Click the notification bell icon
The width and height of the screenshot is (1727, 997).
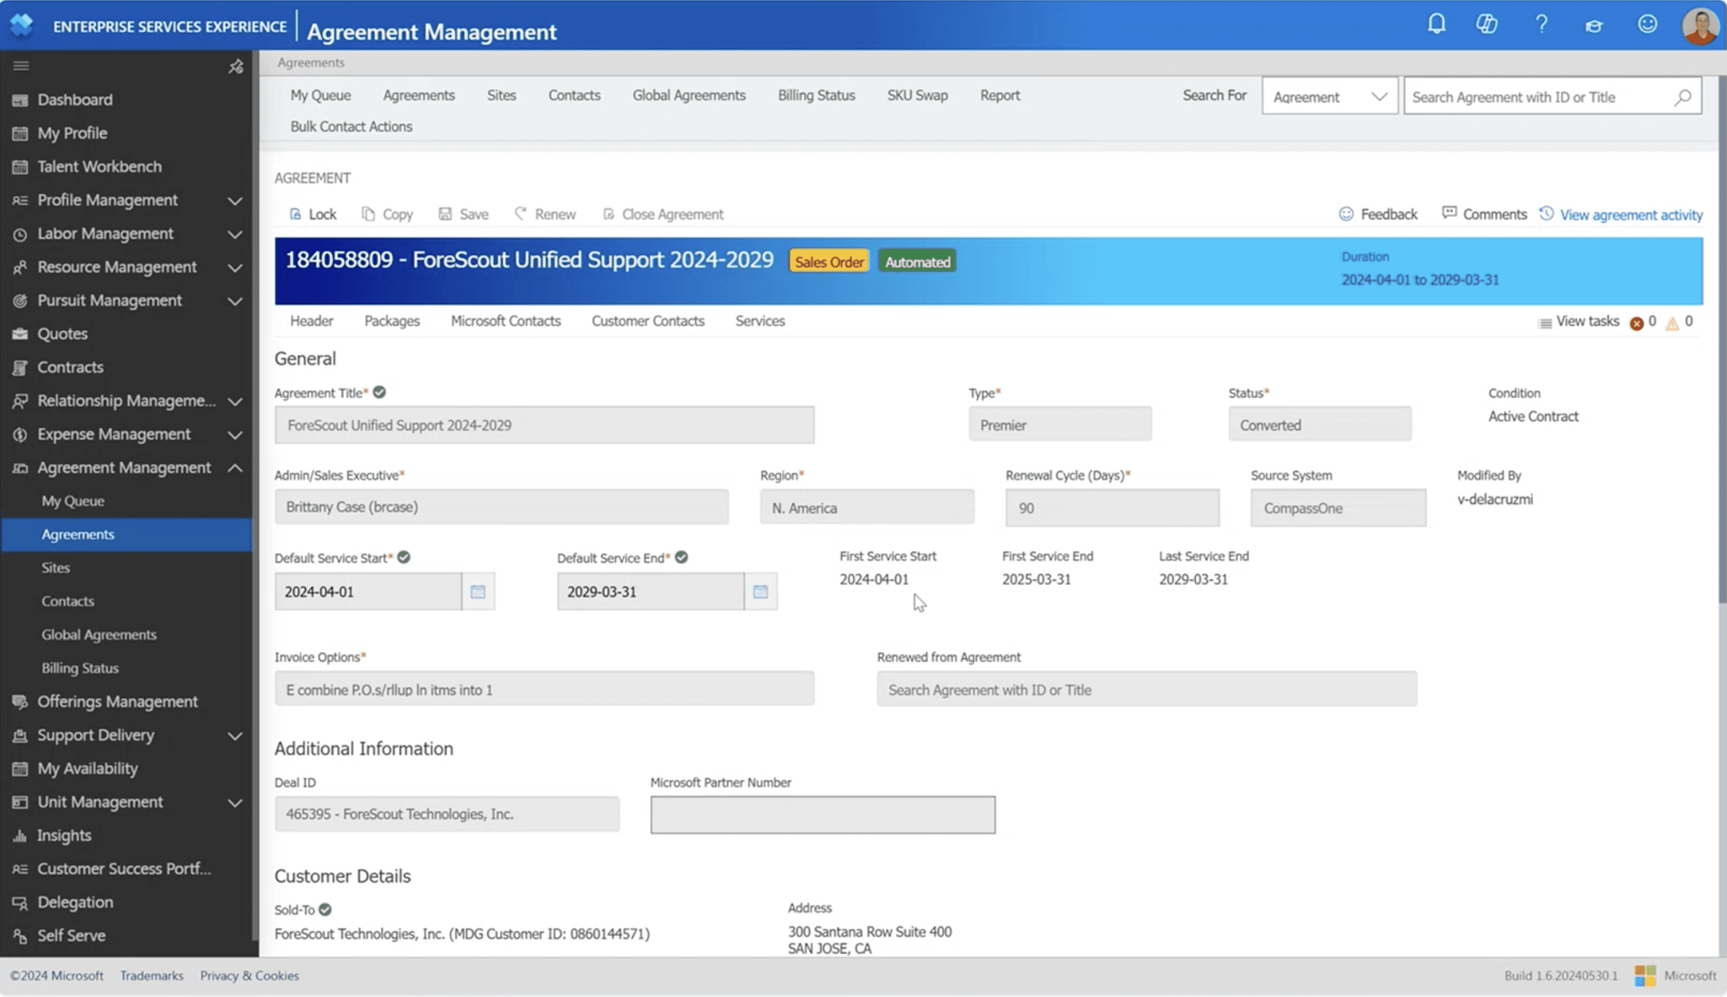1436,25
